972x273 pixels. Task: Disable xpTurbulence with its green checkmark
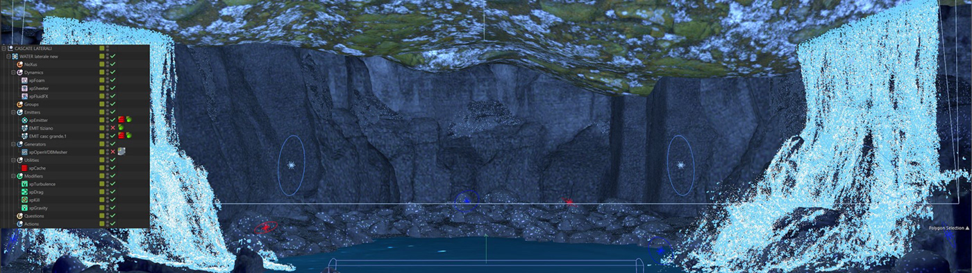112,184
